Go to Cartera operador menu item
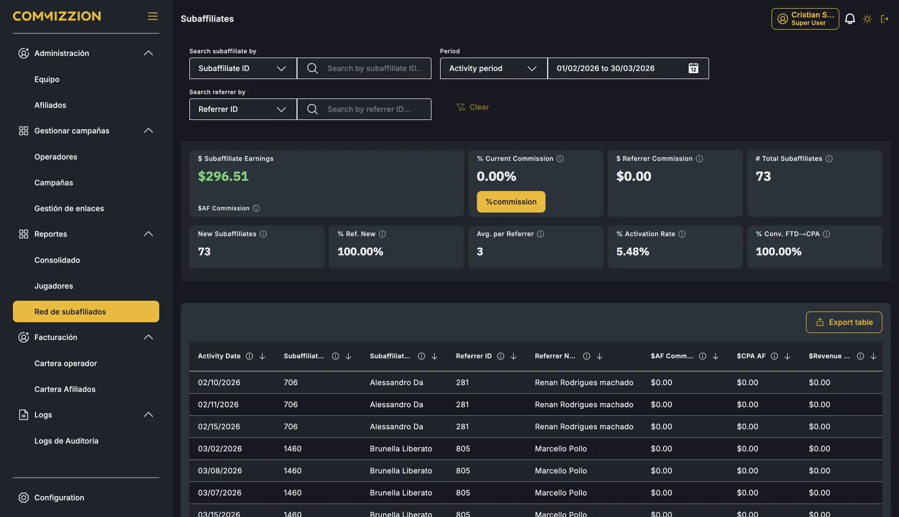Screen dimensions: 899x517 [x=66, y=363]
